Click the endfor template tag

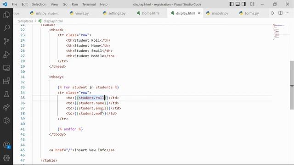(x=70, y=129)
